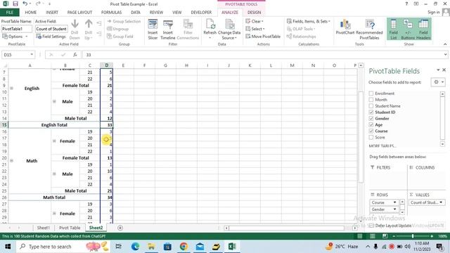Open the FORMULAS ribbon tab

coord(111,13)
